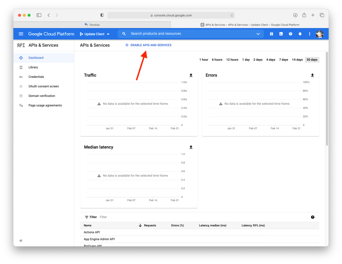Viewport: 342px width, 264px height.
Task: Expand the search bar dropdown chevron
Action: pos(258,34)
